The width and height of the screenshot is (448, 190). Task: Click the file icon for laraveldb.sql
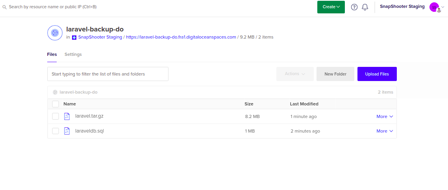(x=67, y=131)
